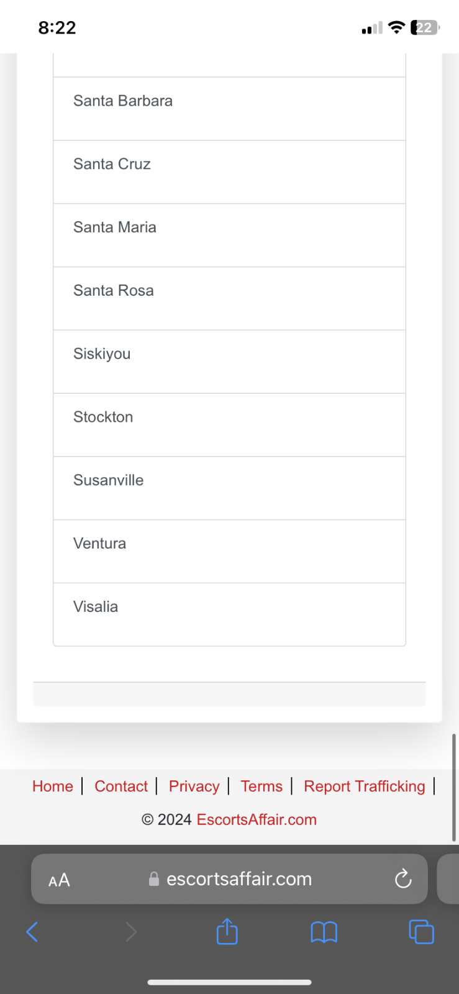Go to Home footer link
The width and height of the screenshot is (459, 994).
(53, 786)
